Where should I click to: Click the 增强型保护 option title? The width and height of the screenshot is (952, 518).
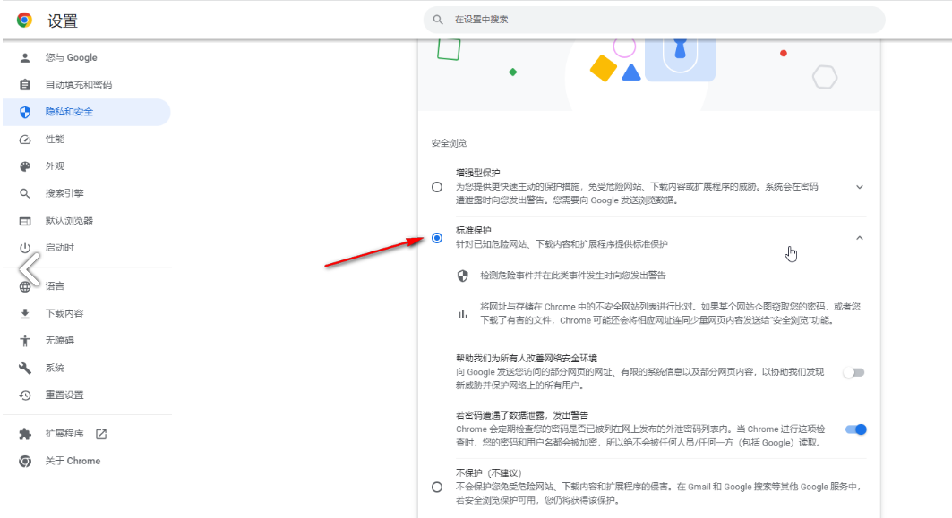(x=478, y=173)
